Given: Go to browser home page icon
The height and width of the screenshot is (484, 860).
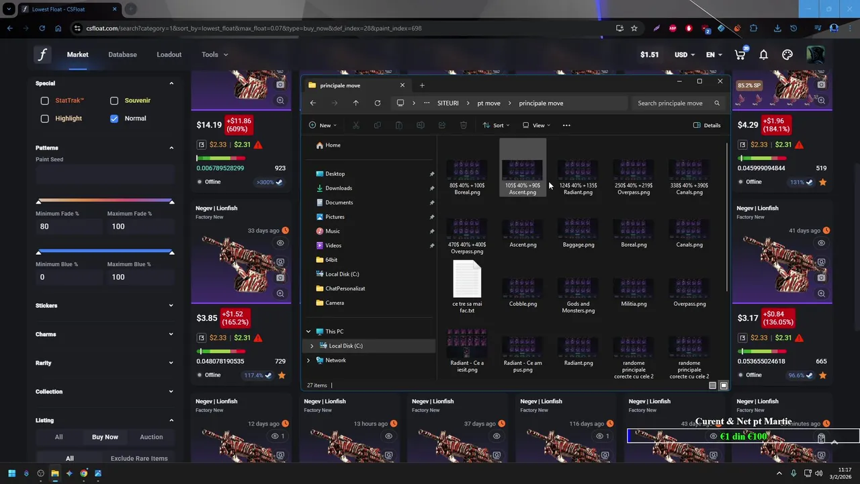Looking at the screenshot, I should [58, 28].
